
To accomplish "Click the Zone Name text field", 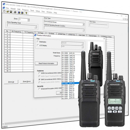I will pos(99,25).
